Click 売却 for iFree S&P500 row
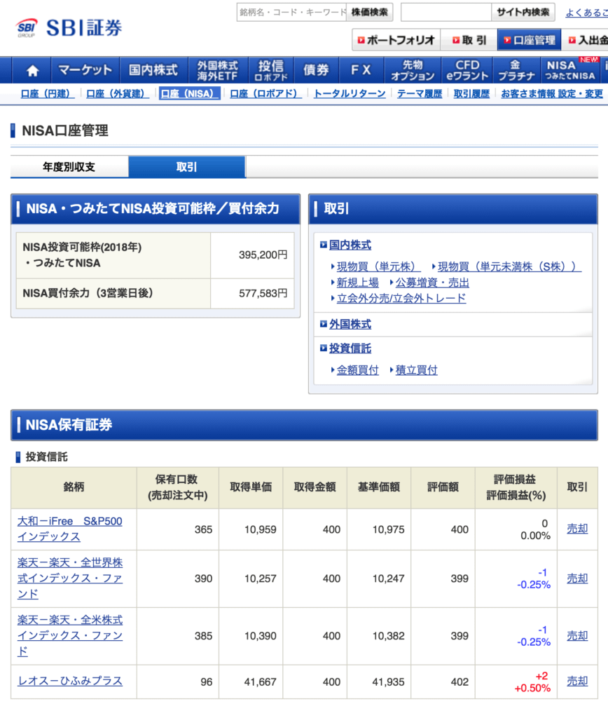The image size is (608, 718). [x=577, y=529]
